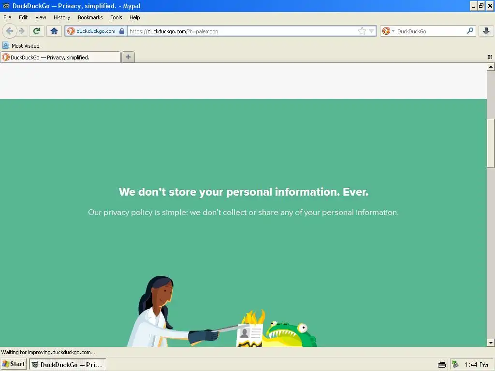The height and width of the screenshot is (371, 495).
Task: Click the scrollbar up arrow
Action: [x=491, y=67]
